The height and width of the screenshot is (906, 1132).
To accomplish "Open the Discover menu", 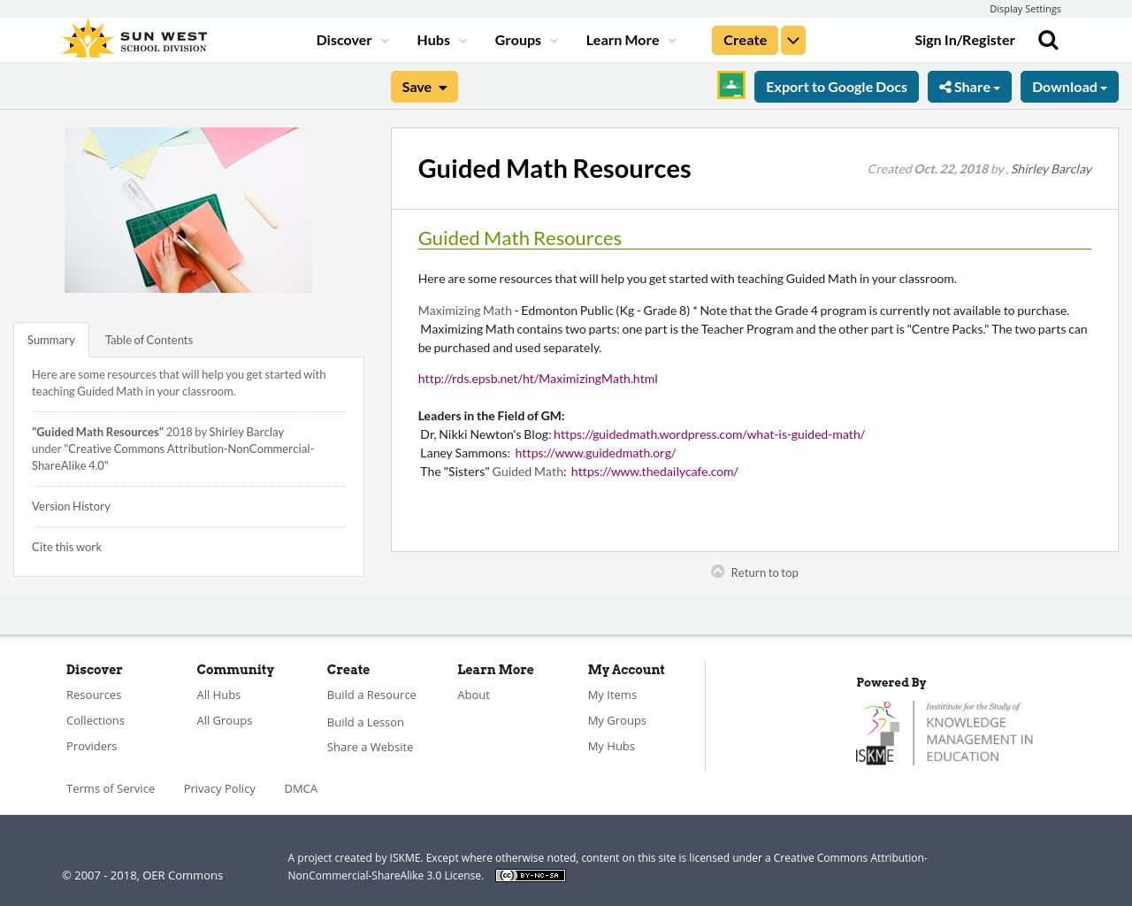I will 347,39.
